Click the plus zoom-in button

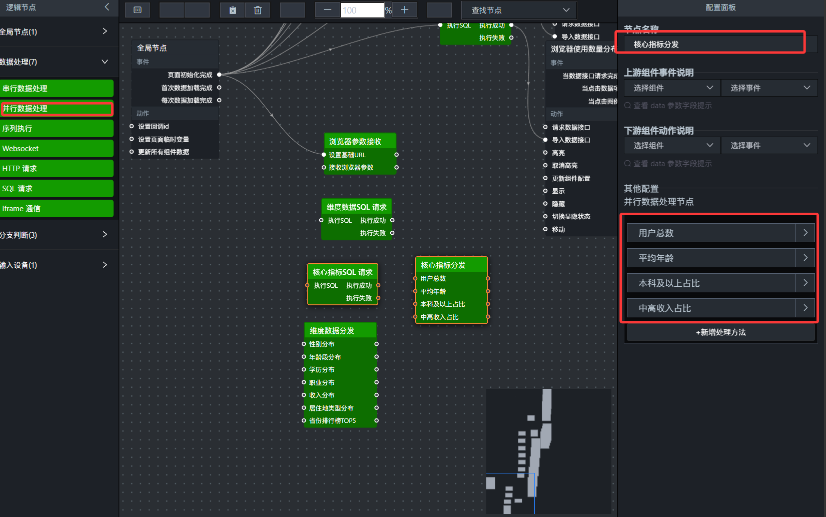405,10
